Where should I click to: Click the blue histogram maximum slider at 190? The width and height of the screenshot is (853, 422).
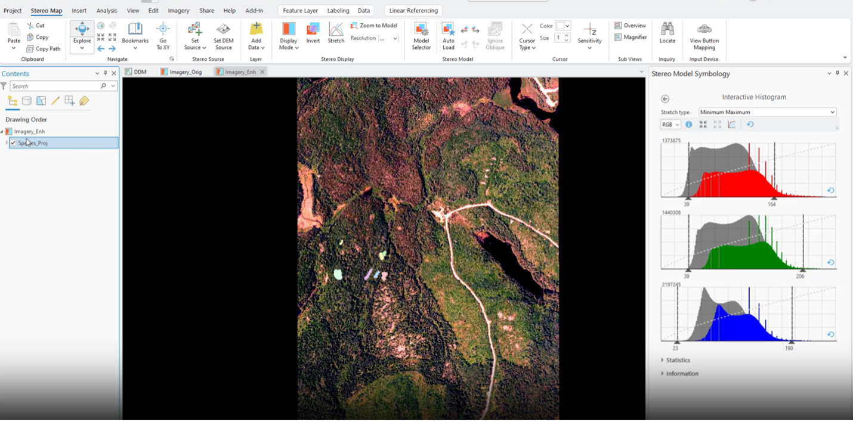pos(792,342)
